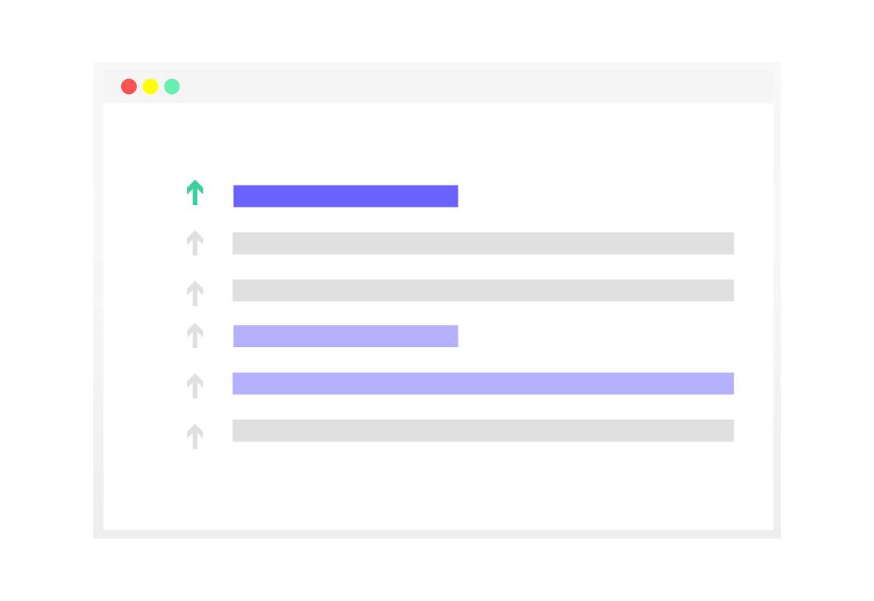Open the second long gray bar entry

click(483, 290)
